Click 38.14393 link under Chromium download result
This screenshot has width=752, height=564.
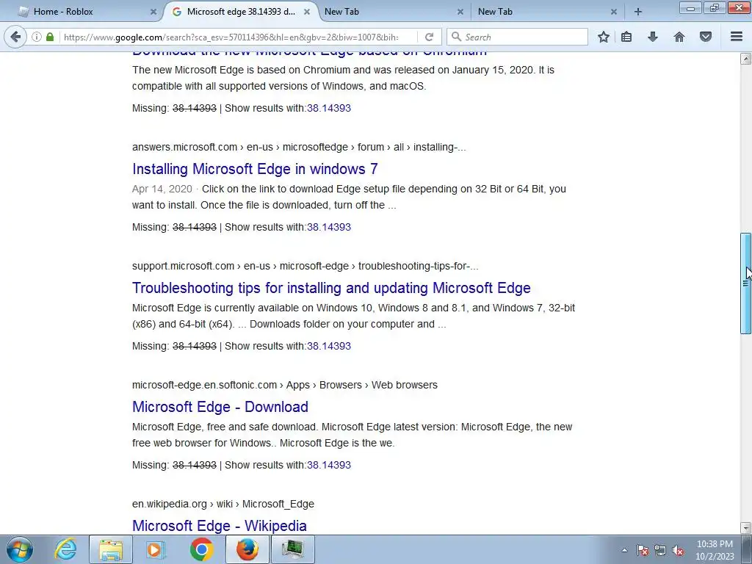point(329,108)
